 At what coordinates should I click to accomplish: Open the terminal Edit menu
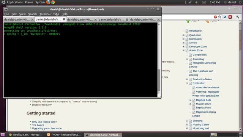click(14, 14)
